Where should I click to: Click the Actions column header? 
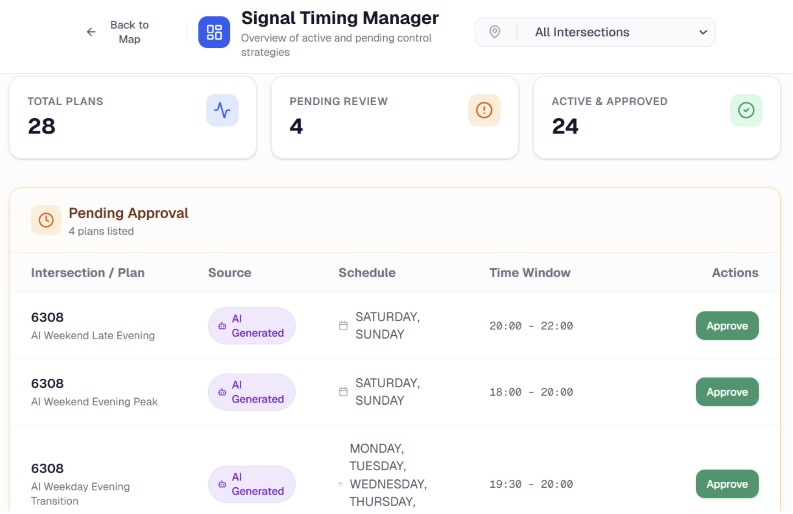click(735, 273)
